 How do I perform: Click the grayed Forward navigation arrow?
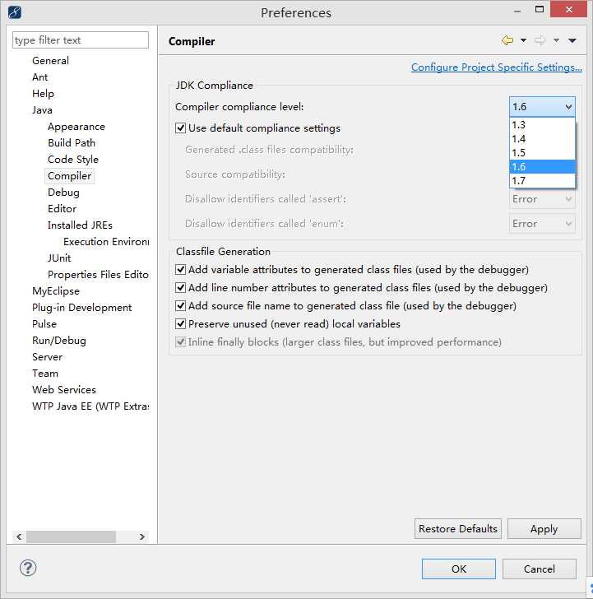click(x=540, y=40)
